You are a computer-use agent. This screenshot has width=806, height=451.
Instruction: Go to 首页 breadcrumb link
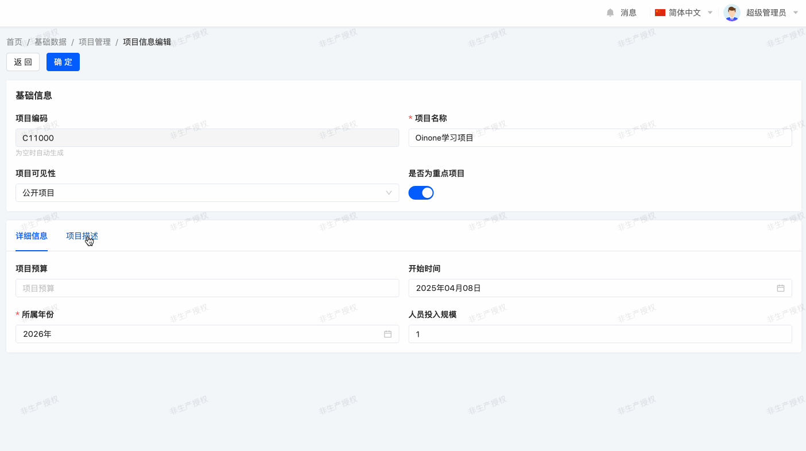14,42
